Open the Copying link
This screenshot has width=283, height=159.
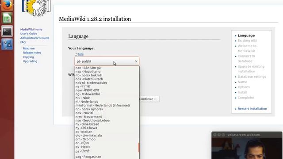coord(28,57)
